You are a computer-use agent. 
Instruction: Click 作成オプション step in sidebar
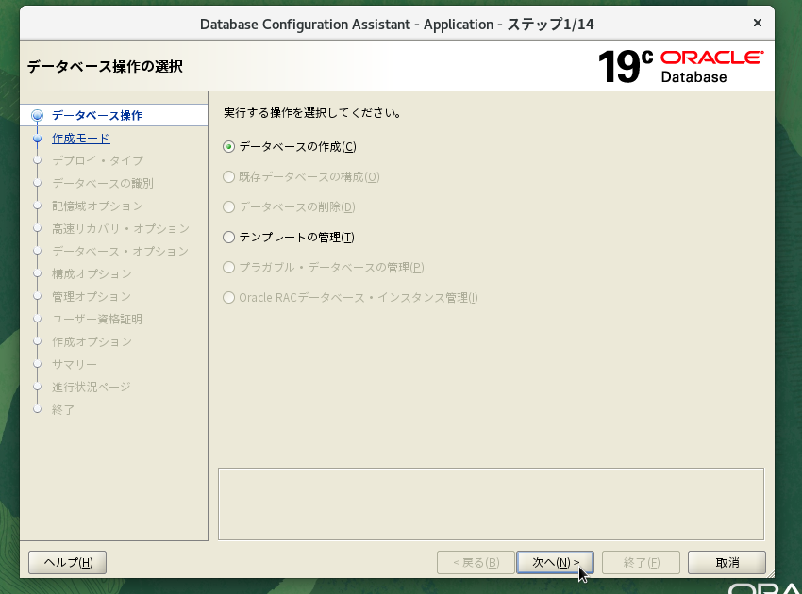point(92,341)
